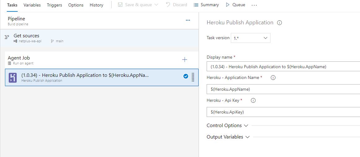
Task: Click the Discard button
Action: pos(176,5)
